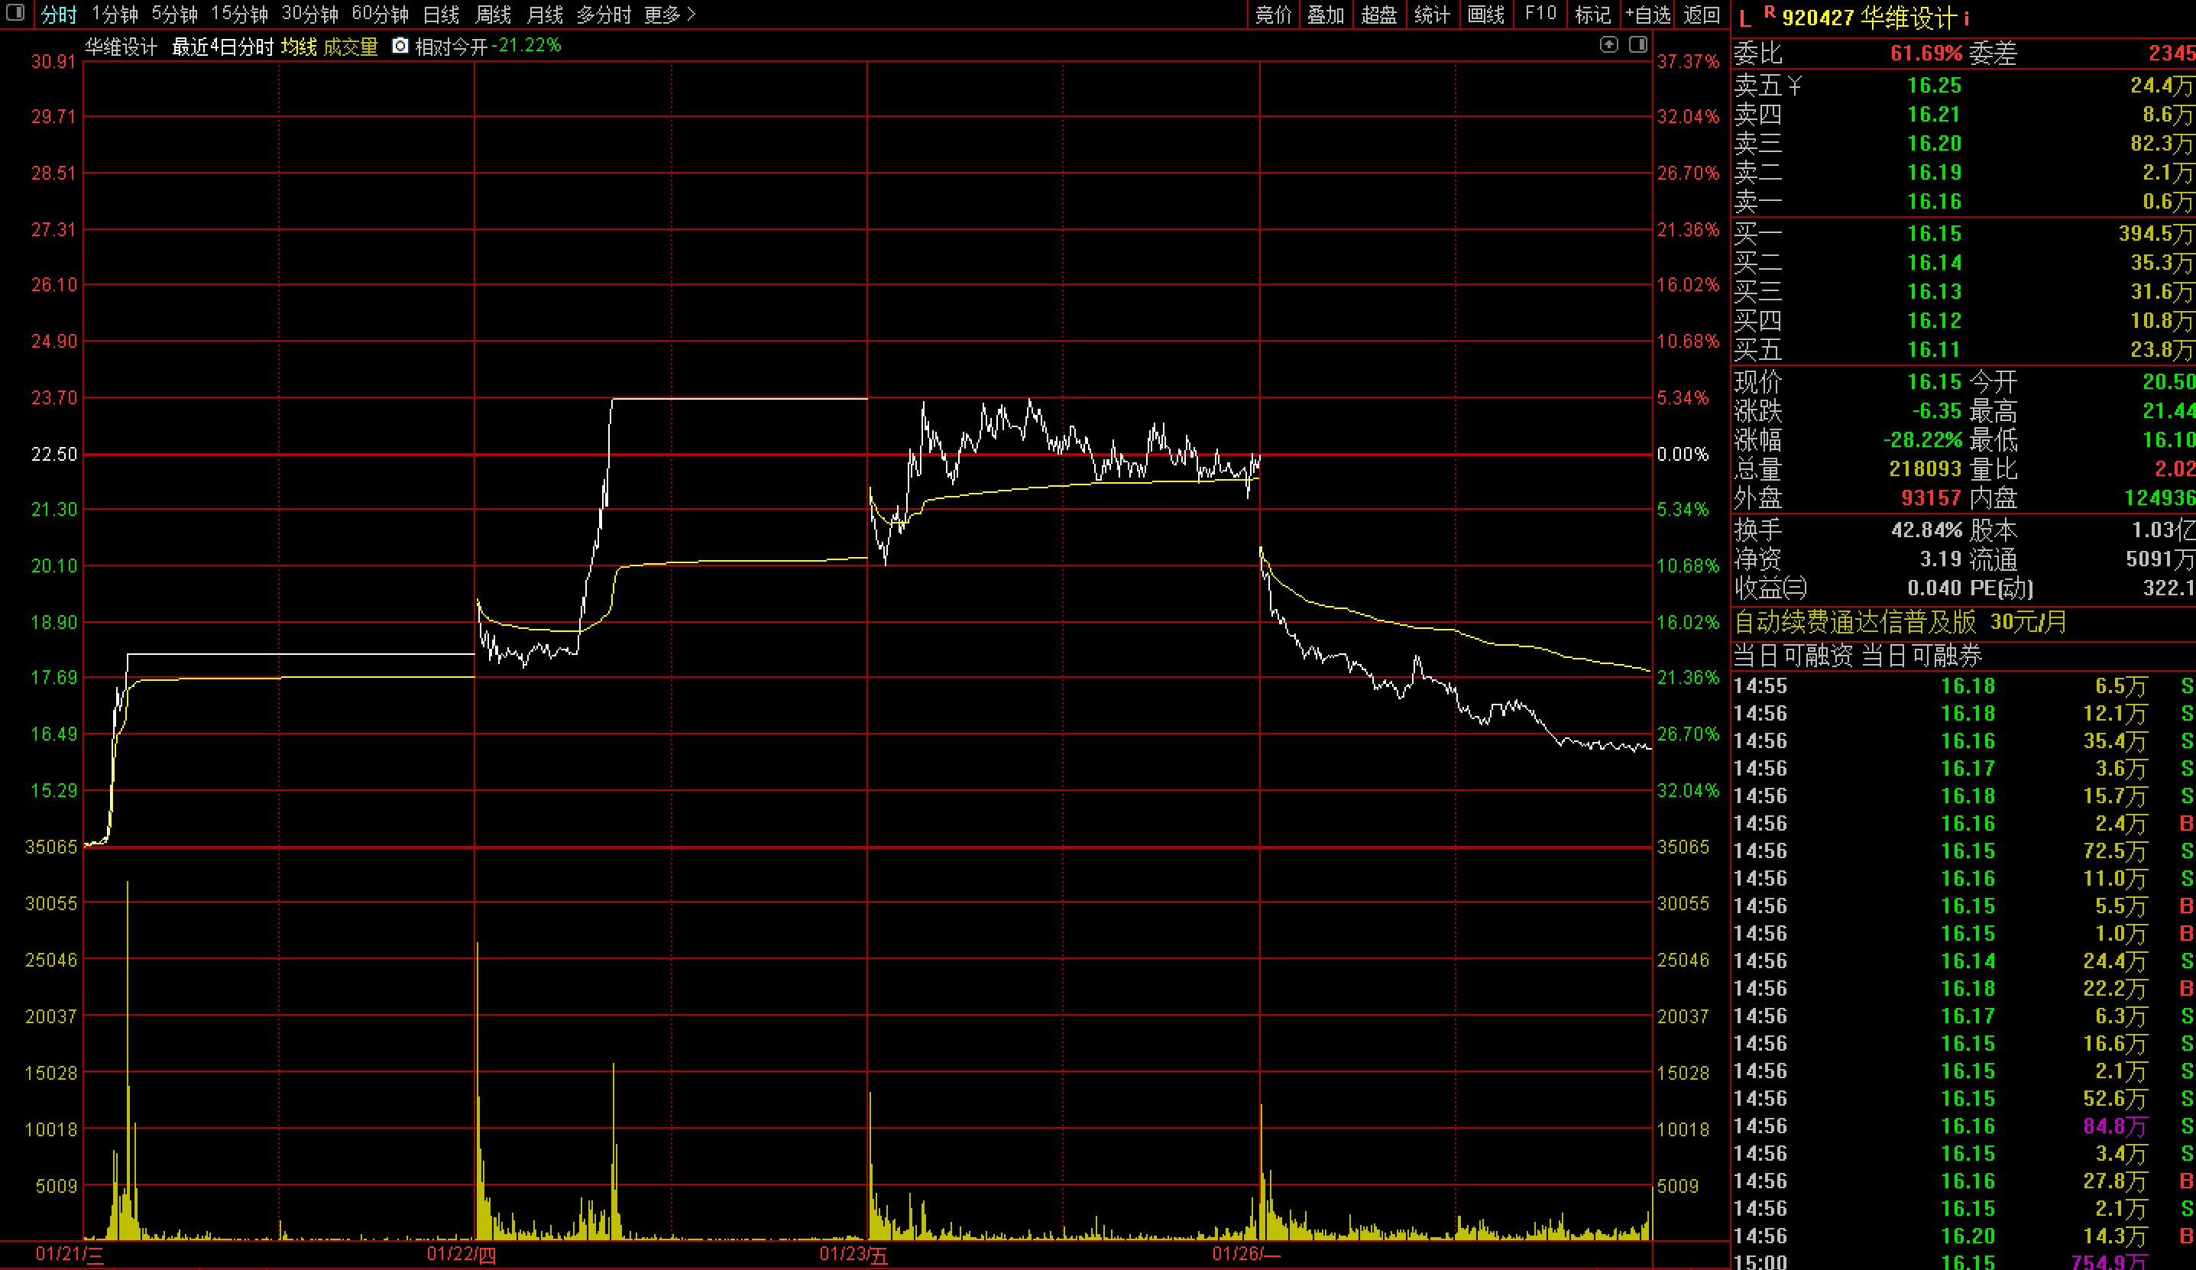2196x1270 pixels.
Task: Expand the 更多 periods menu
Action: click(x=669, y=15)
